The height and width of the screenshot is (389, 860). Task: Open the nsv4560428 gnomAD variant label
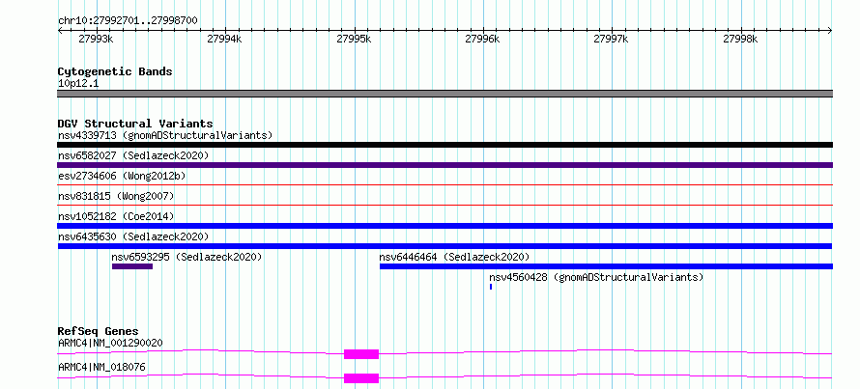pyautogui.click(x=596, y=277)
